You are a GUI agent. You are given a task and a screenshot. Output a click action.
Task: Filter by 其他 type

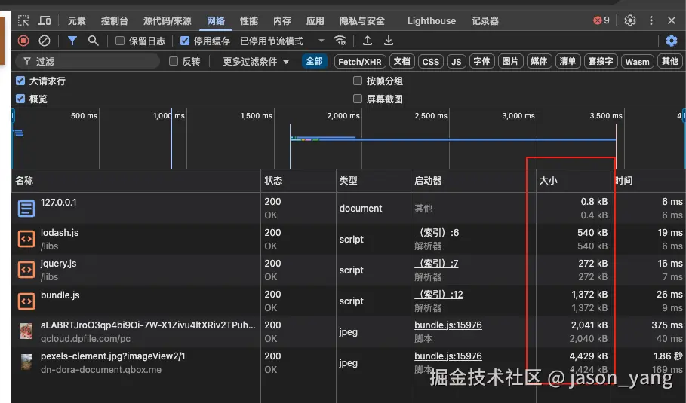pyautogui.click(x=670, y=62)
